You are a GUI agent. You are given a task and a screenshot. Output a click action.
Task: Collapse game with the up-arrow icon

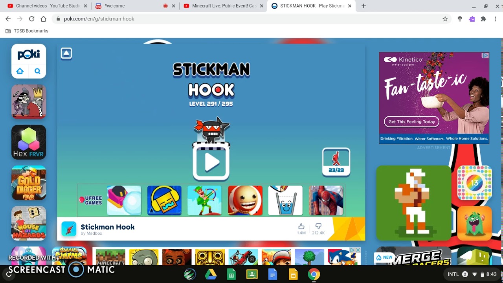coord(66,53)
